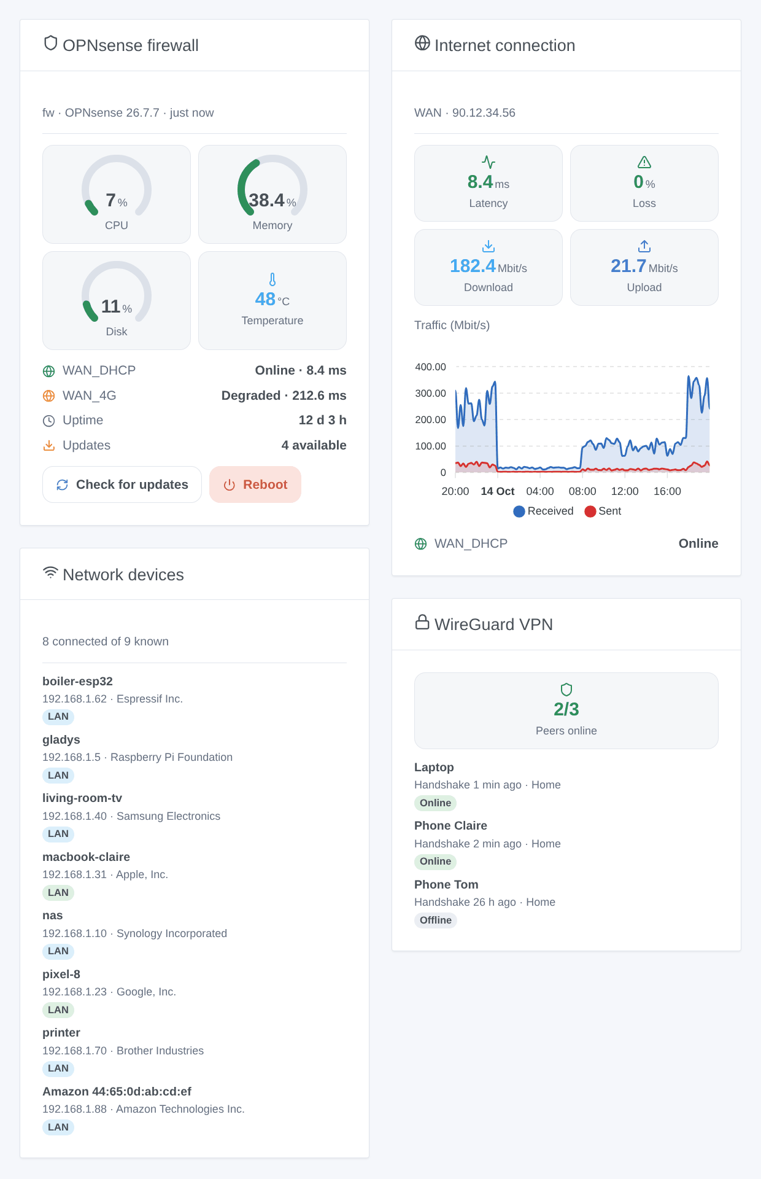
Task: Click the lock icon beside WireGuard VPN
Action: coord(422,622)
